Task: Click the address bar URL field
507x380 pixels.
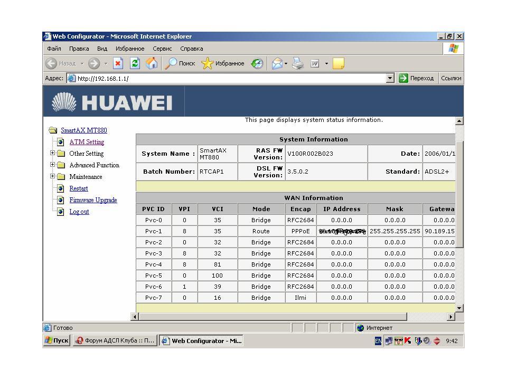Action: click(x=227, y=78)
